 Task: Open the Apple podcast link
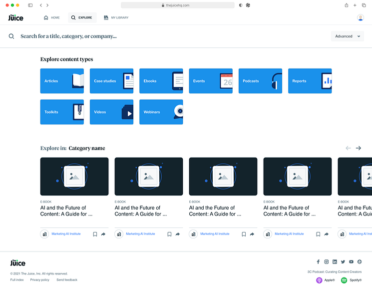tap(326, 280)
